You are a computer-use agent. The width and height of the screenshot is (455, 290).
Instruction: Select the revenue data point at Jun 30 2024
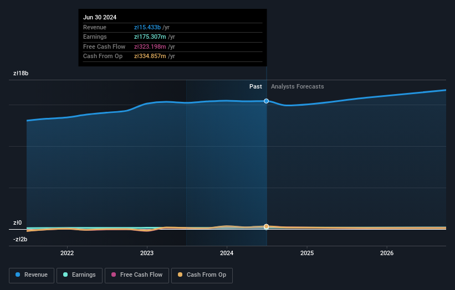(267, 101)
